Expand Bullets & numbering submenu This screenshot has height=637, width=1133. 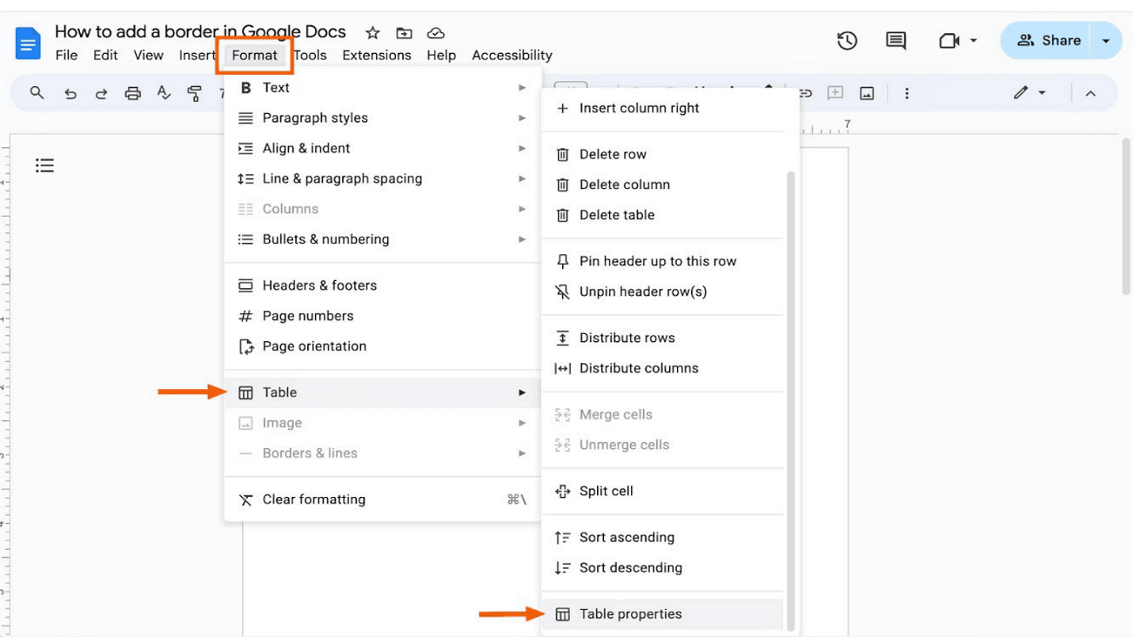pos(383,239)
